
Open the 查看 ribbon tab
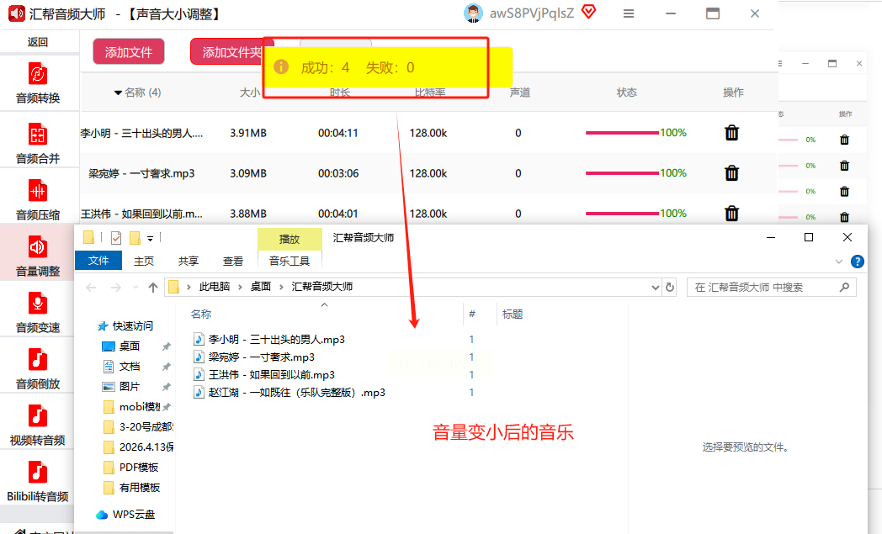pyautogui.click(x=232, y=261)
